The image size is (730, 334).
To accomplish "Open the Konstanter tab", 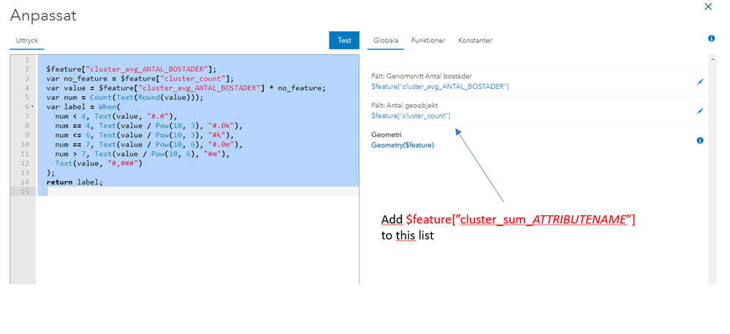I will 475,41.
